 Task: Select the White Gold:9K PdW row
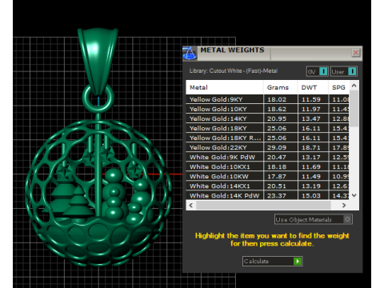[267, 157]
